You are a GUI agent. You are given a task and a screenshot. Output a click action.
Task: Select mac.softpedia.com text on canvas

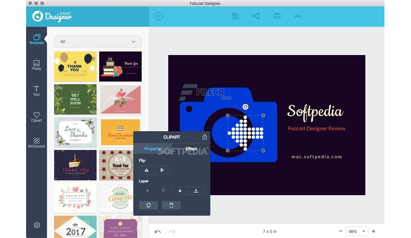click(317, 157)
